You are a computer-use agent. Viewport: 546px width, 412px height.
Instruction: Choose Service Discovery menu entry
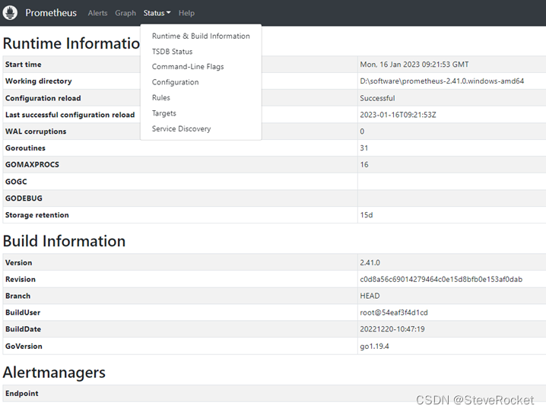pyautogui.click(x=181, y=128)
